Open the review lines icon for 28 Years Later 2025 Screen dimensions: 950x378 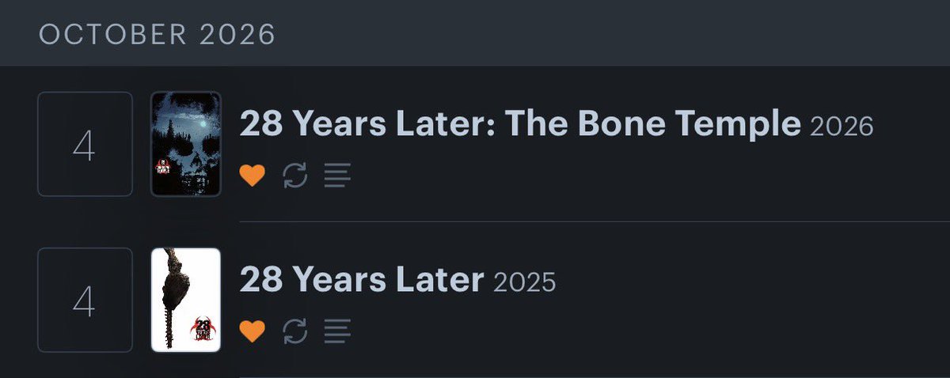[338, 331]
